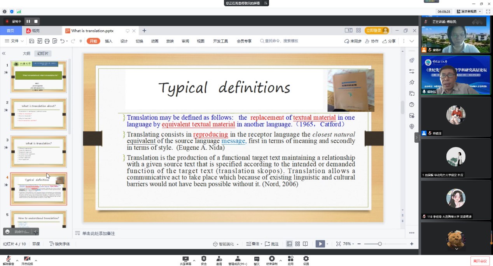
Task: Click the 缺失字体 missing fonts button
Action: tap(59, 244)
